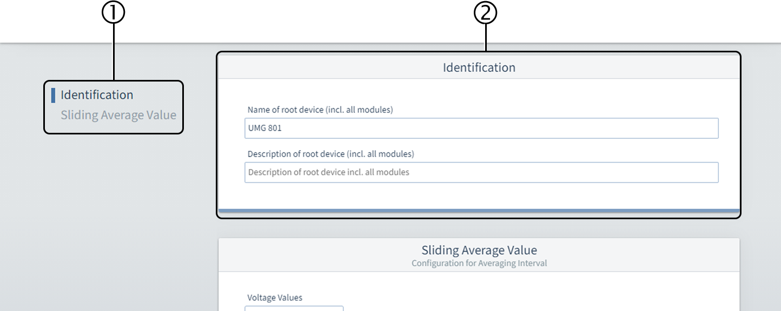Click the Sliding Average Value panel header
The height and width of the screenshot is (311, 781).
479,250
